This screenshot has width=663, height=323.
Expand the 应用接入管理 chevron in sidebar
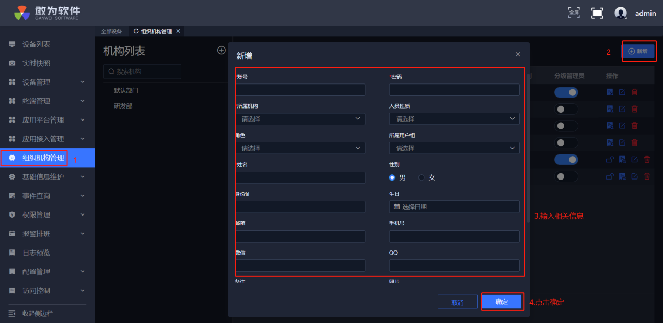click(x=83, y=139)
